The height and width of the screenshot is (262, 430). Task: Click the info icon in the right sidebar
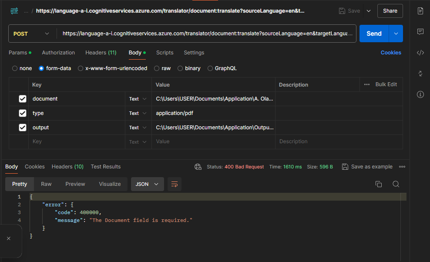pos(420,94)
